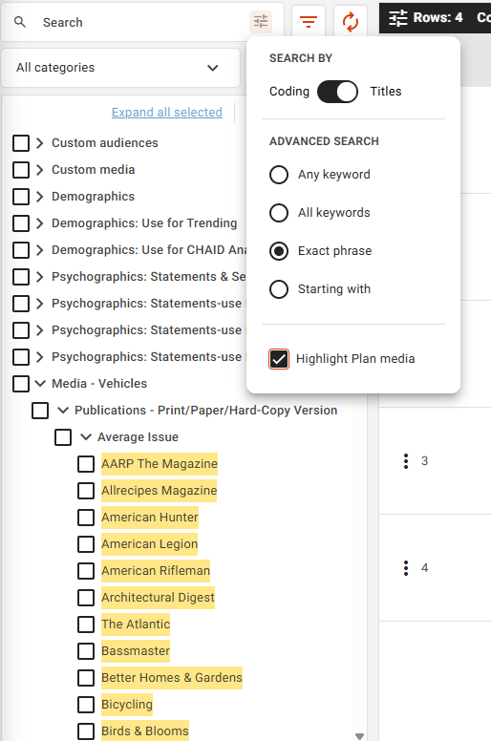Click inside the Search input field

(x=141, y=22)
